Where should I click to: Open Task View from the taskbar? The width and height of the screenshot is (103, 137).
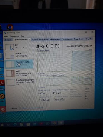tap(8, 125)
